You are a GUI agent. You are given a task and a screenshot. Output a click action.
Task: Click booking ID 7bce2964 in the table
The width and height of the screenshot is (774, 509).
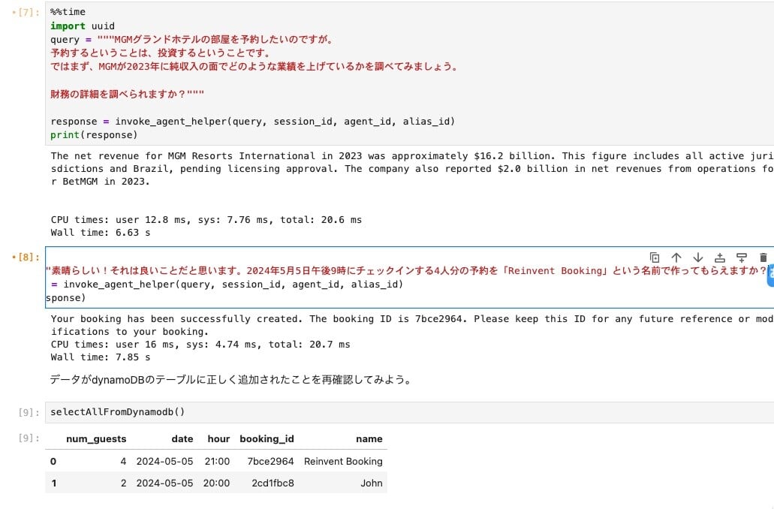pyautogui.click(x=270, y=461)
